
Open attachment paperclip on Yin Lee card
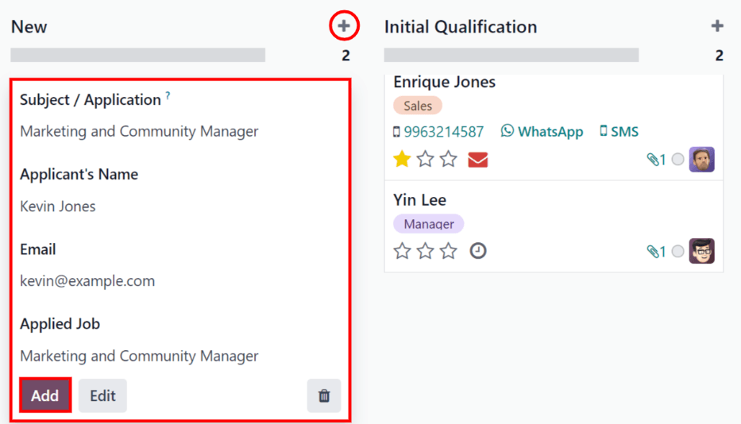656,252
